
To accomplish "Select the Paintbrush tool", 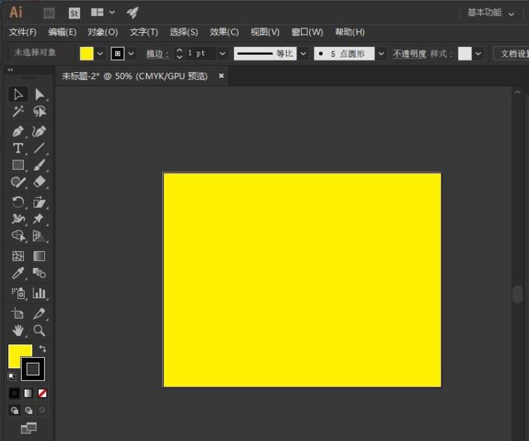I will click(39, 165).
